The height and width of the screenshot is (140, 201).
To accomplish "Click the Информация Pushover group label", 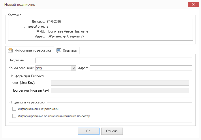I will [x=28, y=76].
